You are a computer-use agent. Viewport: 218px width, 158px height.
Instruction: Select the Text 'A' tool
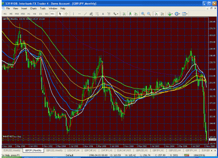(x=103, y=14)
